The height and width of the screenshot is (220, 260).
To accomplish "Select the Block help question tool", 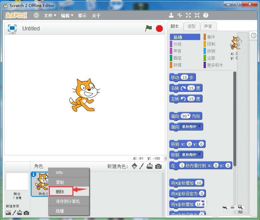I will coord(206,15).
